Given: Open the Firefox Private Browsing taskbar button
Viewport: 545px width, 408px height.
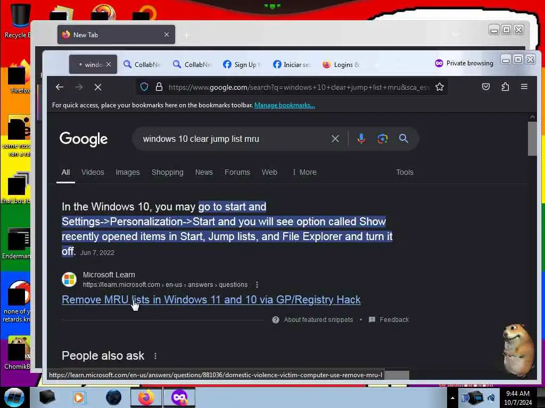Looking at the screenshot, I should pos(179,397).
